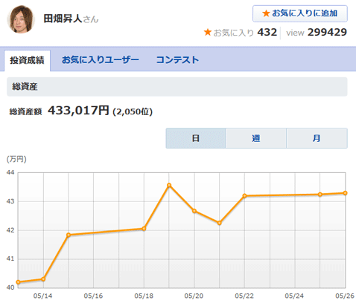Click the 05/26 final data point
This screenshot has height=306, width=356.
(345, 193)
